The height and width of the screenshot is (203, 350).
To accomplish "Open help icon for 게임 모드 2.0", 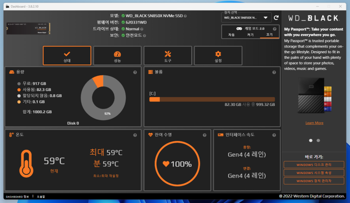I will click(275, 29).
